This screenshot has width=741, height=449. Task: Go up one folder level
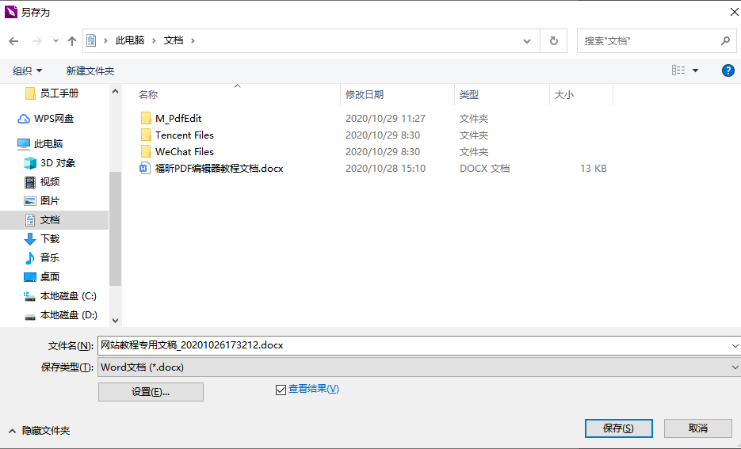pos(72,41)
